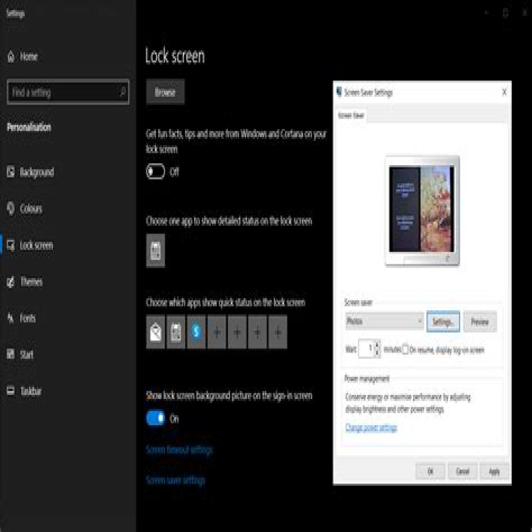
Task: Click Apply in Screen Saver Settings
Action: [x=494, y=471]
